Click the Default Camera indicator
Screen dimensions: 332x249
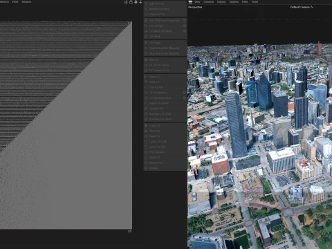tap(302, 7)
